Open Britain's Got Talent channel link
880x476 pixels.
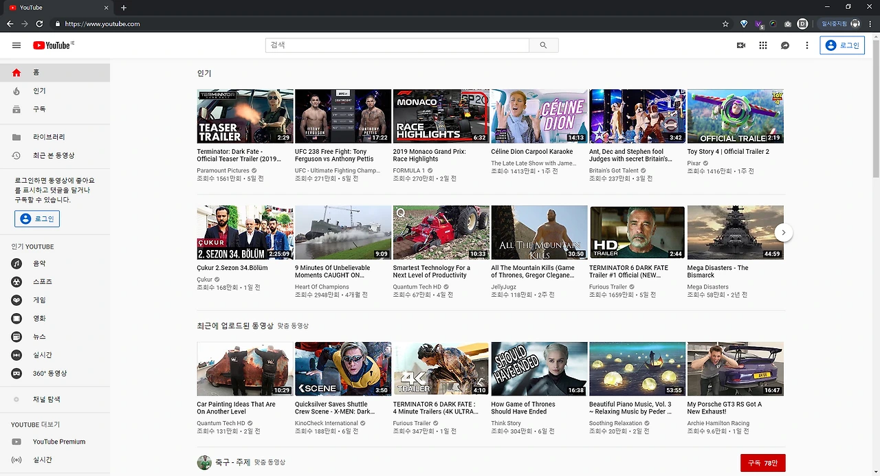(x=614, y=170)
